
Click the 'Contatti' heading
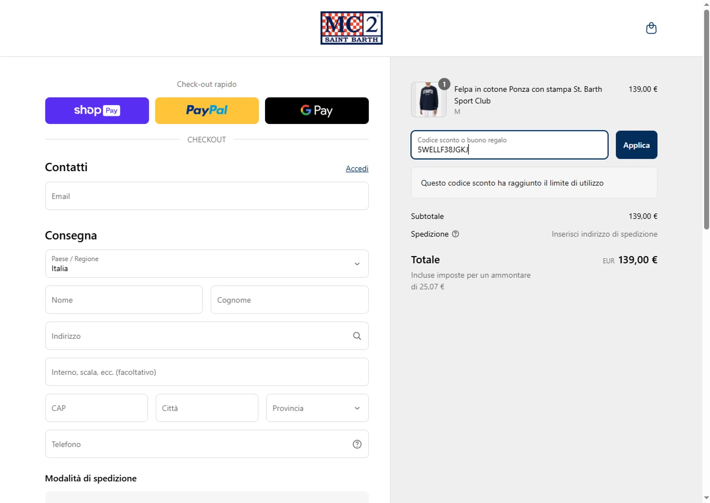66,167
